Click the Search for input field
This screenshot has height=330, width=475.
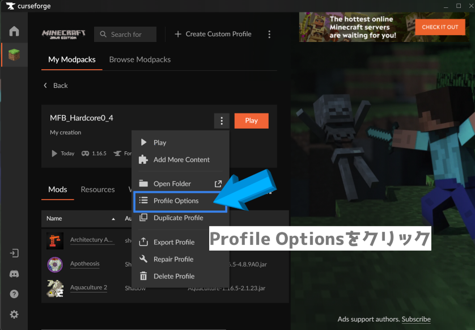coord(125,34)
